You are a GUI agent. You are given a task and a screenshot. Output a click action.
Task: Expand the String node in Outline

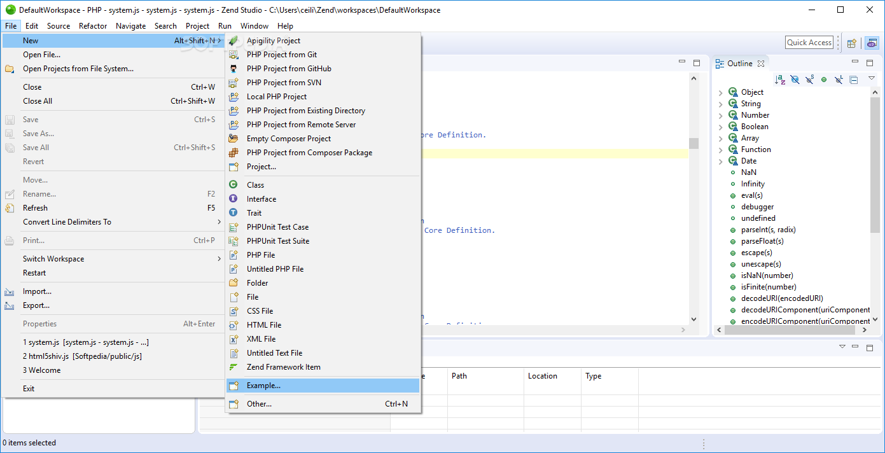tap(720, 104)
